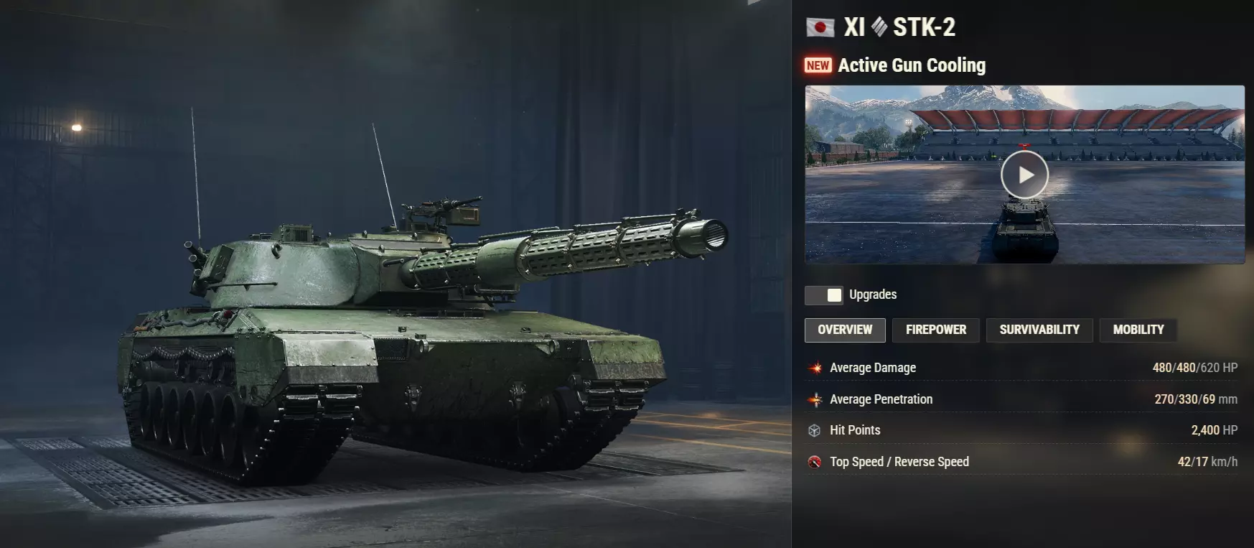
Task: Click the Average Penetration icon
Action: coord(815,399)
